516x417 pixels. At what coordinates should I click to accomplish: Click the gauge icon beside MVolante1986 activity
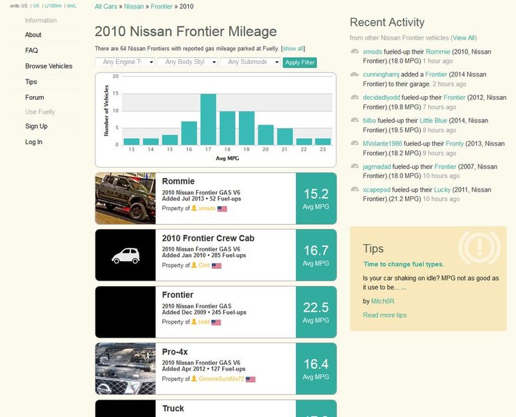(x=354, y=143)
